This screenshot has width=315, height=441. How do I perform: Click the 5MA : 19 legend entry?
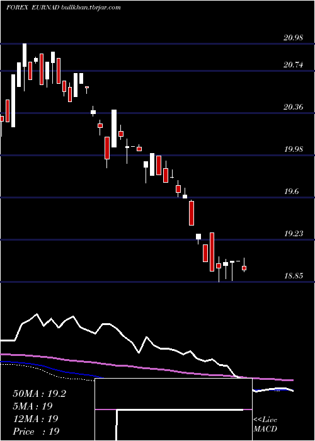33,406
